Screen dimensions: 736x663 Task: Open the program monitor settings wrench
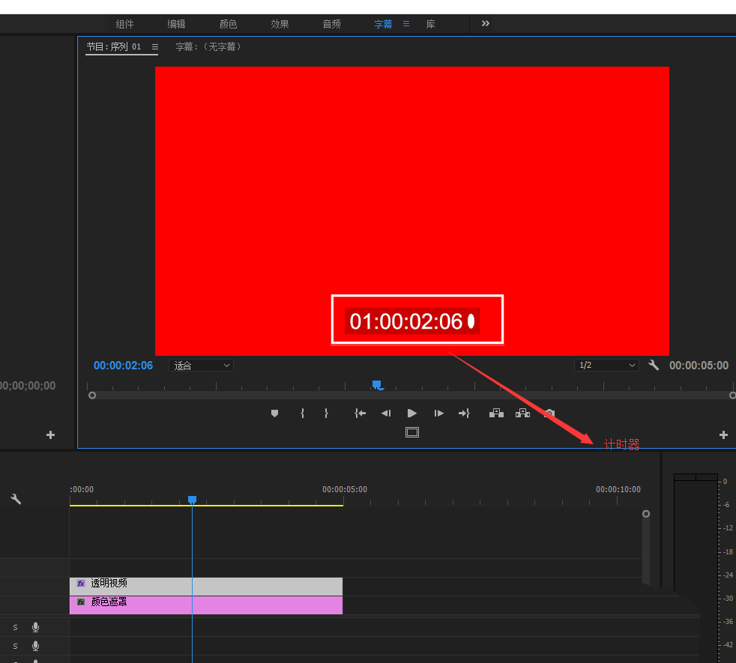653,365
